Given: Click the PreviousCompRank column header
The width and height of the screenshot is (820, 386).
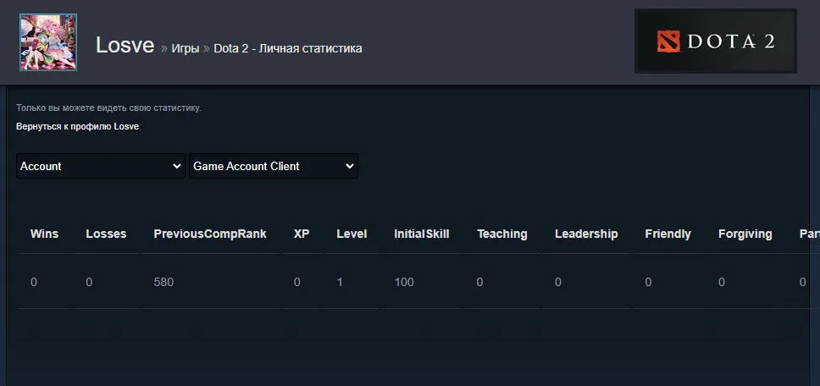Looking at the screenshot, I should [210, 234].
